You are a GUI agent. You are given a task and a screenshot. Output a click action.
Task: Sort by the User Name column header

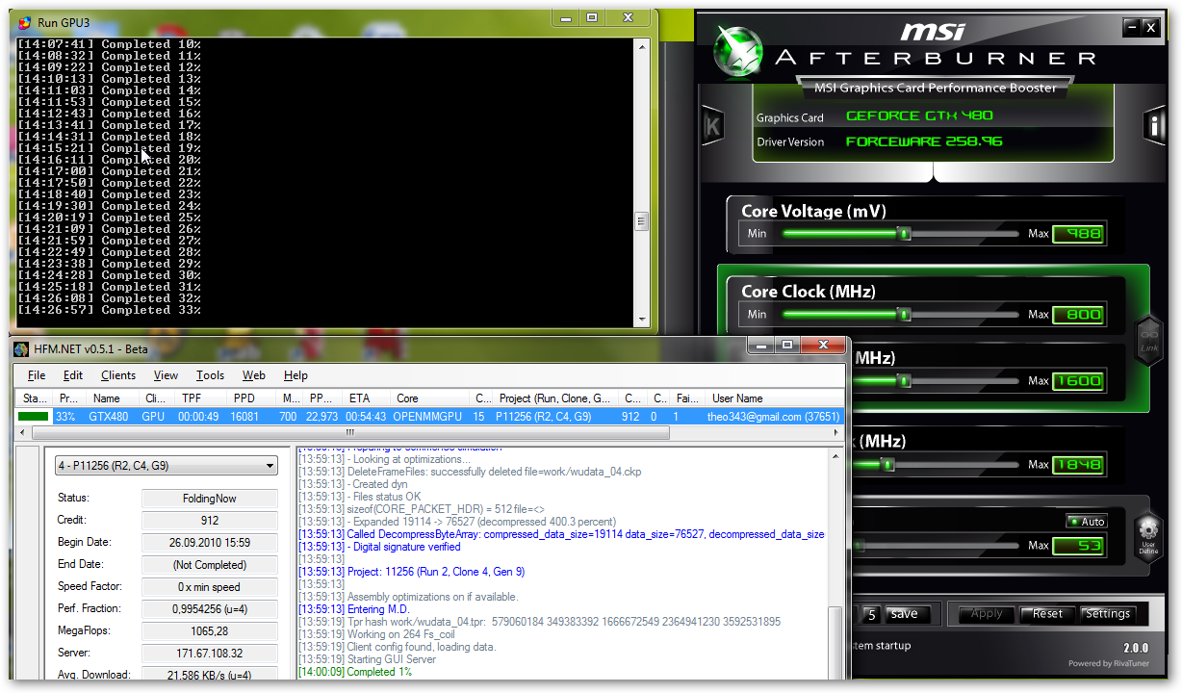click(776, 398)
